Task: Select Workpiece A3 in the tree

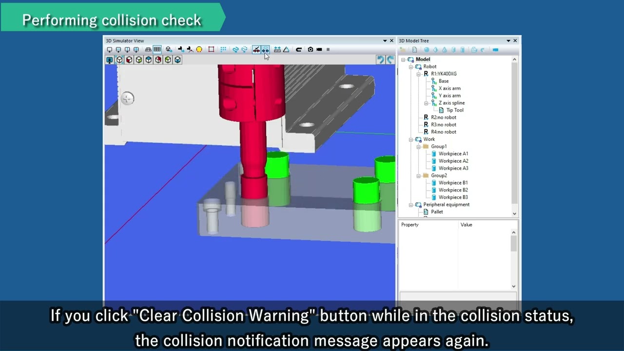Action: (453, 168)
